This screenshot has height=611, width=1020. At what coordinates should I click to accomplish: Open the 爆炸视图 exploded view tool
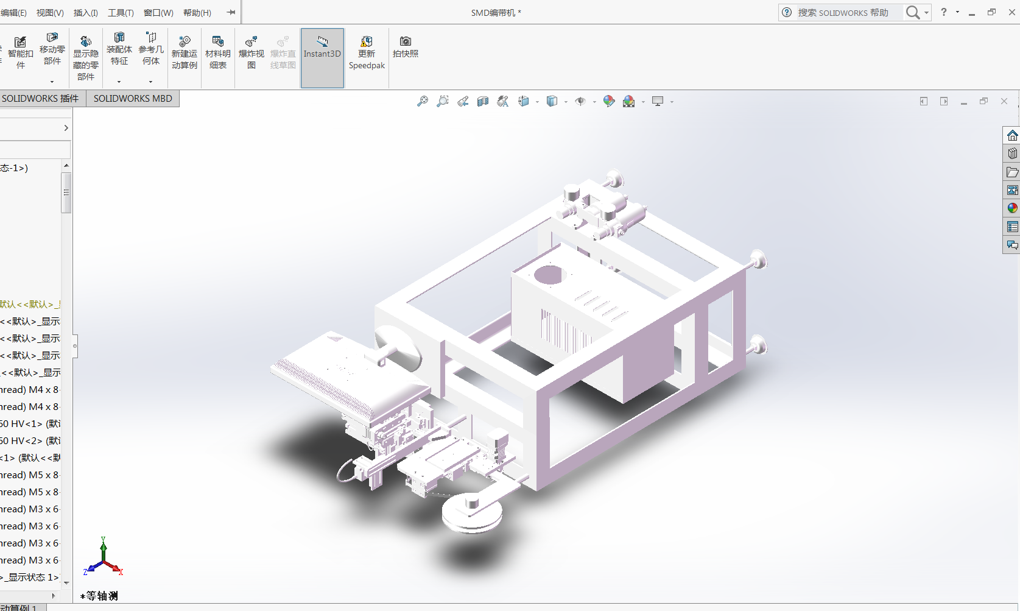(251, 53)
